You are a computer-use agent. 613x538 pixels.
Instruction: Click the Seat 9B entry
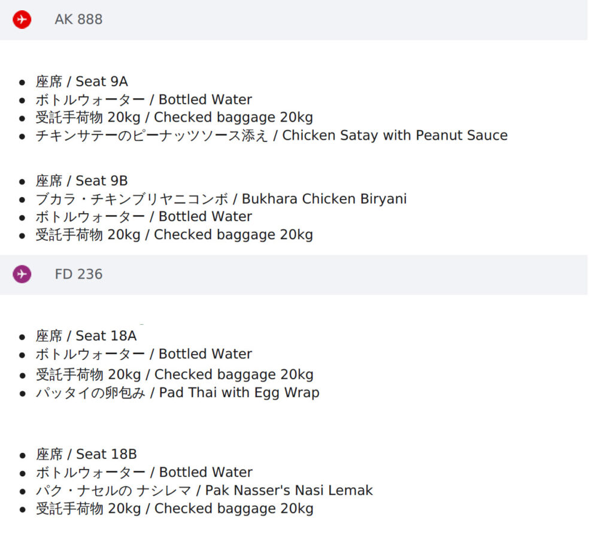click(81, 181)
